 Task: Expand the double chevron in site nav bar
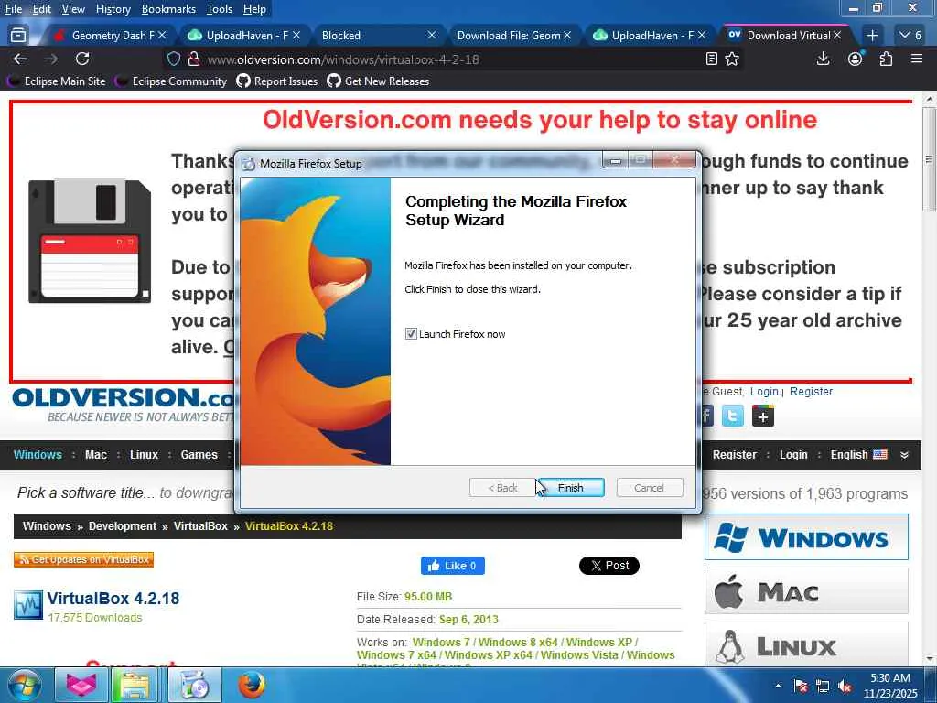(x=904, y=455)
